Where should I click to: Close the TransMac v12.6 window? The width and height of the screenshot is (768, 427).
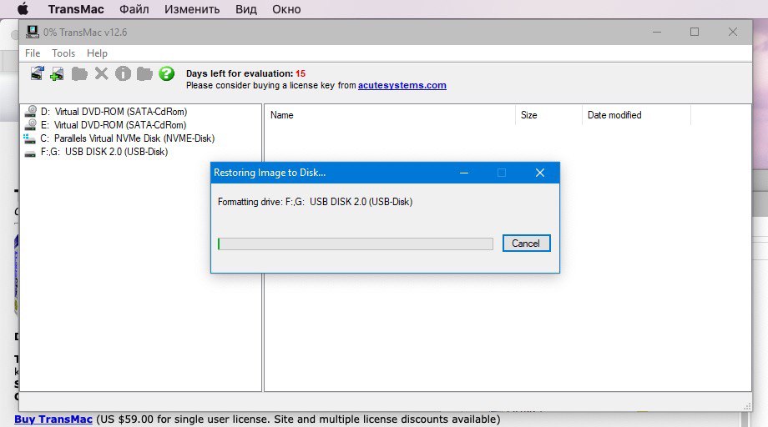point(733,33)
